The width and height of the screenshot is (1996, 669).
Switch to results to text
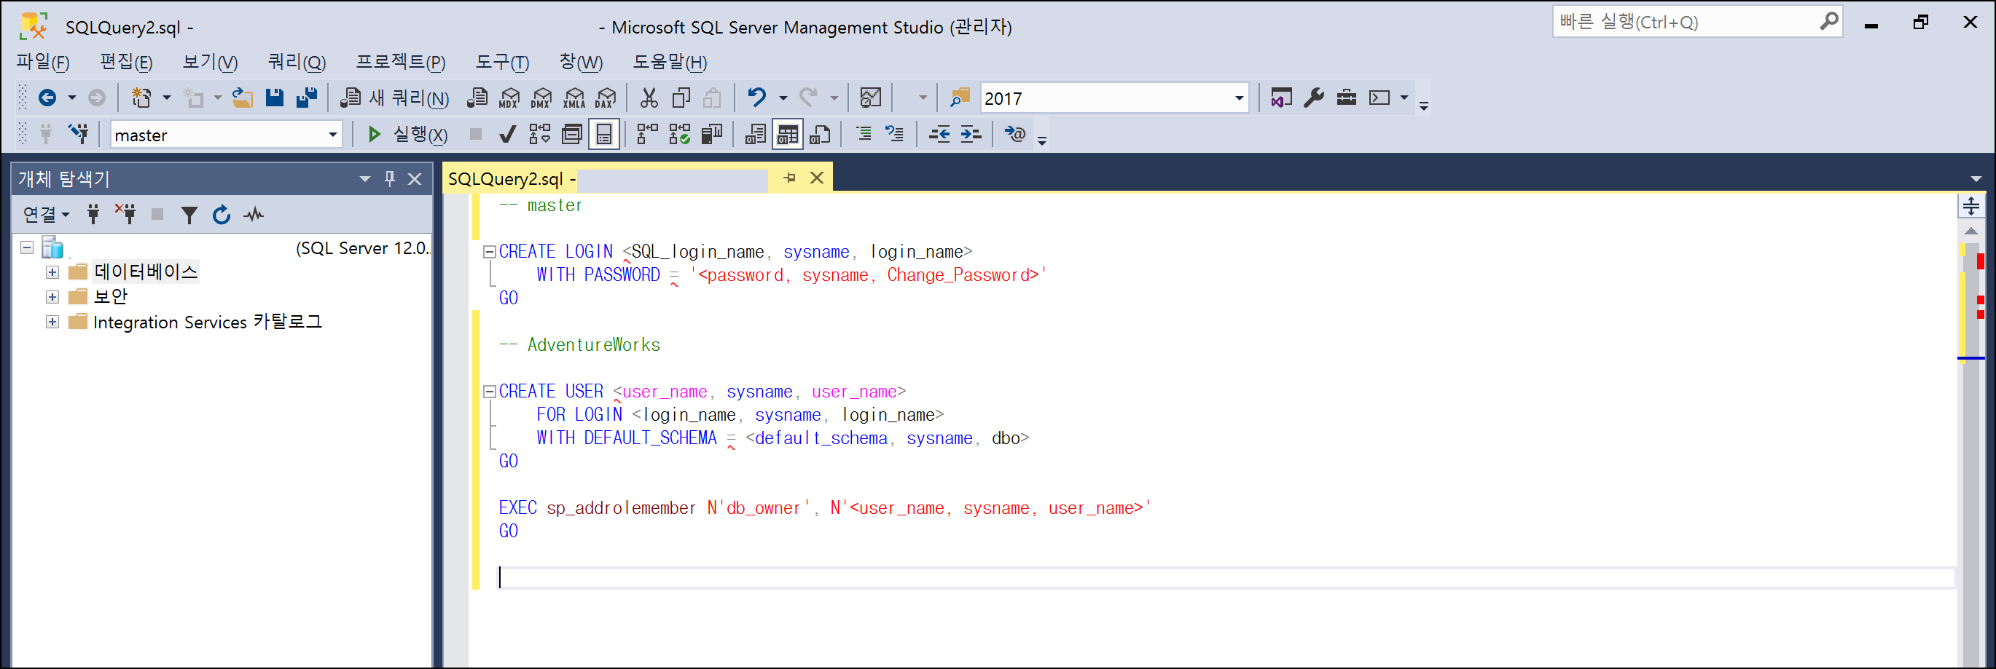pyautogui.click(x=756, y=135)
